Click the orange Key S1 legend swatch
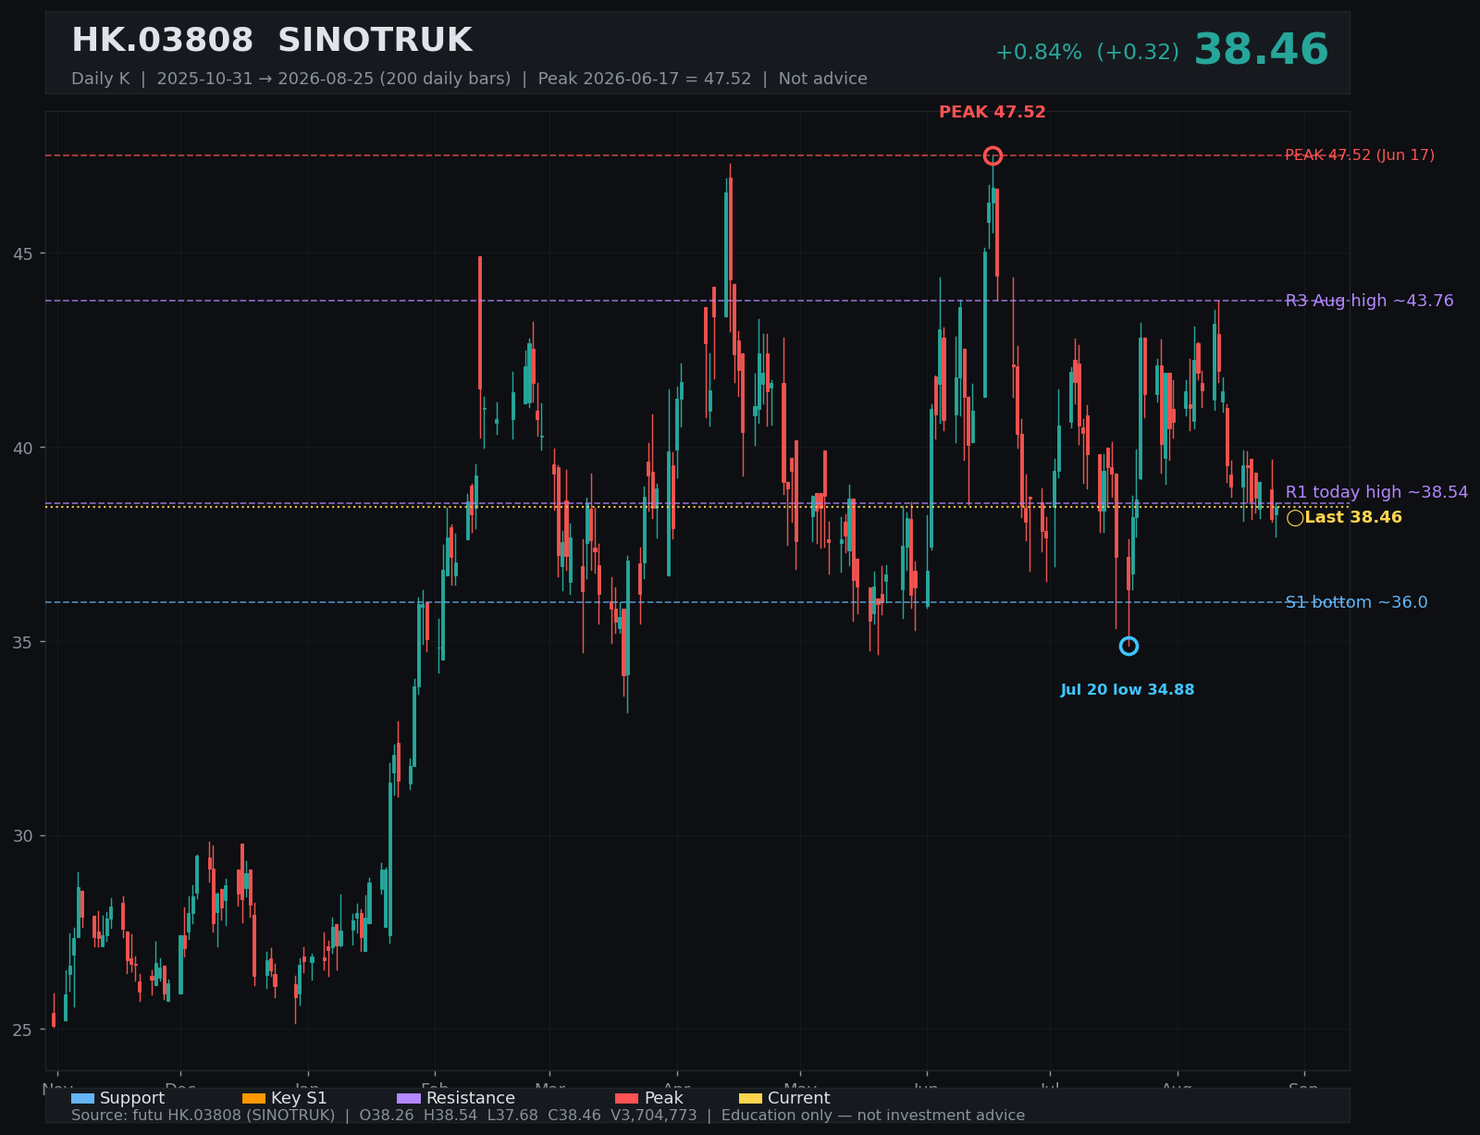Screen dimensions: 1480x1135 coord(253,1098)
